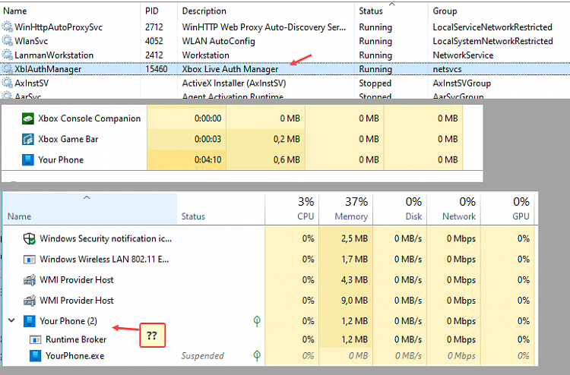Click the 0,6 MB network value for Your Phone

pyautogui.click(x=287, y=159)
